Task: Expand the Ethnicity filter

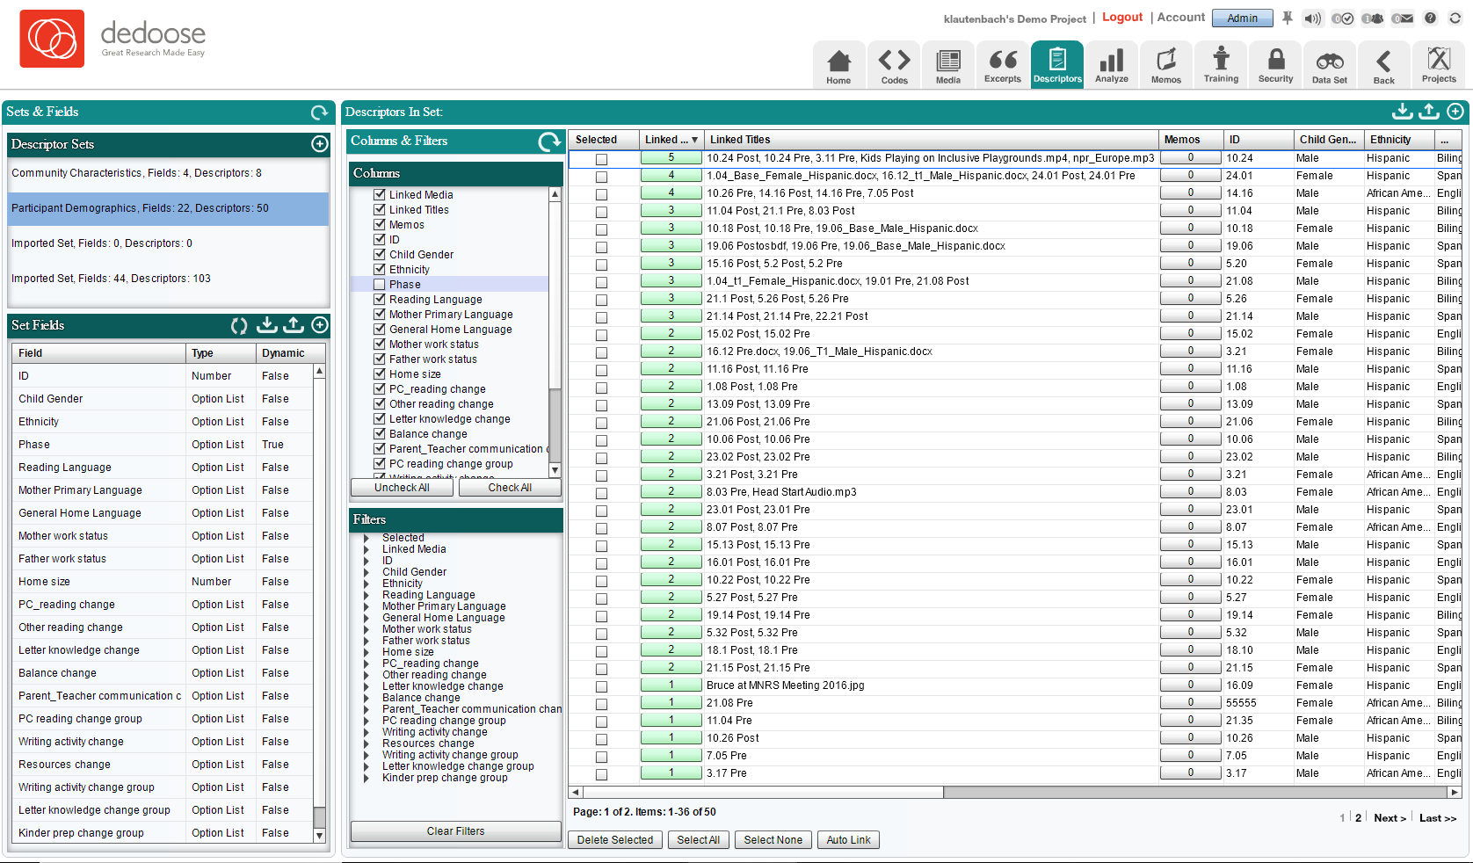Action: click(366, 584)
